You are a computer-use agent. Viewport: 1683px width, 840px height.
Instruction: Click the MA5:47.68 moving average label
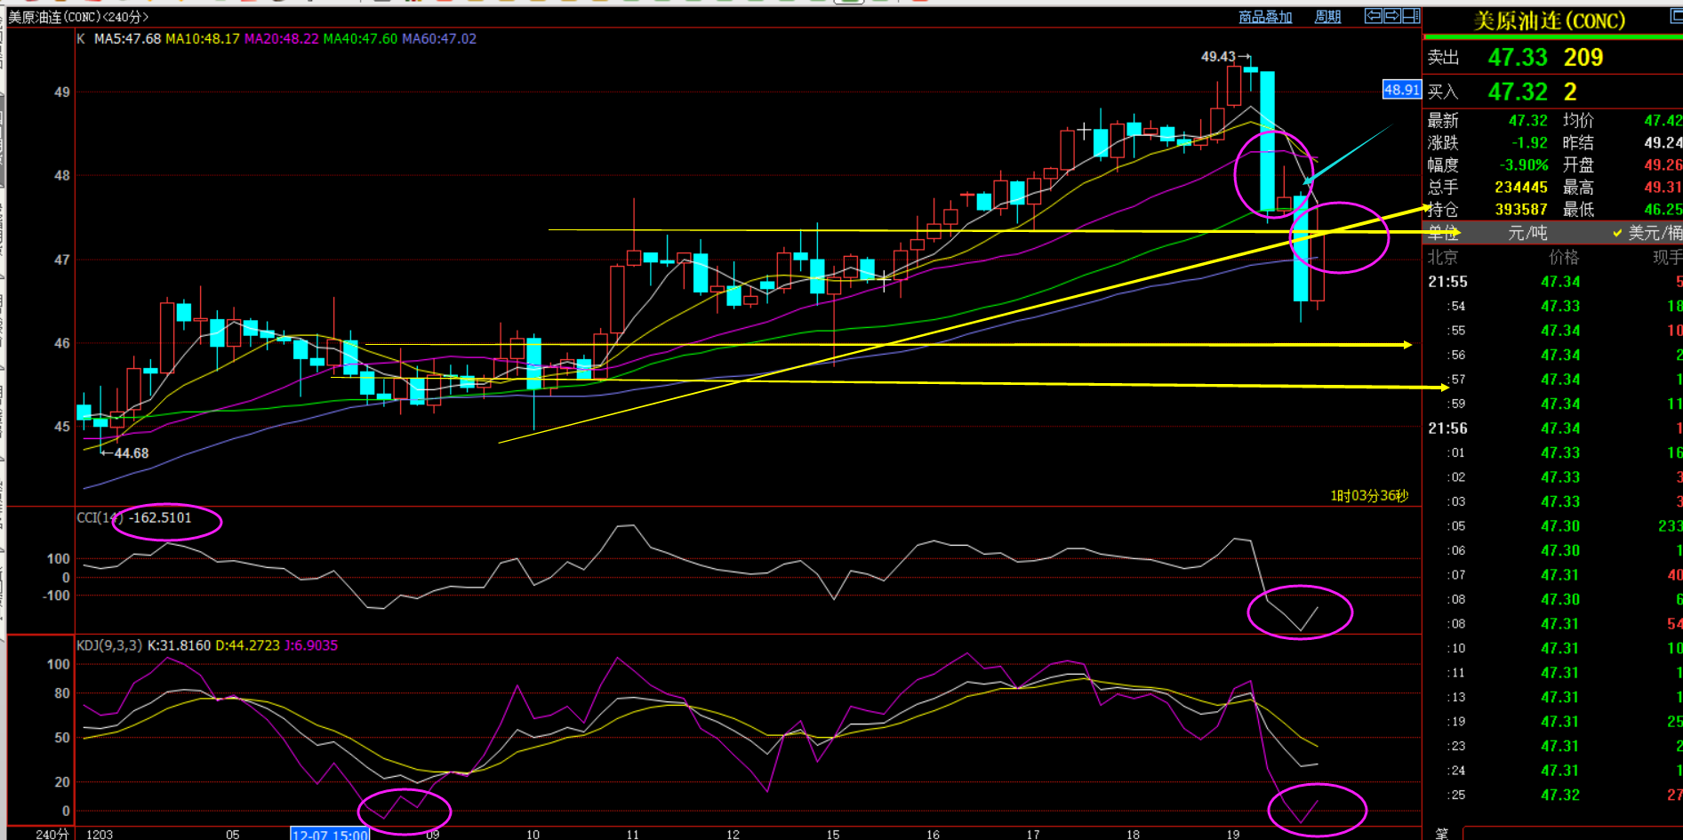[127, 39]
